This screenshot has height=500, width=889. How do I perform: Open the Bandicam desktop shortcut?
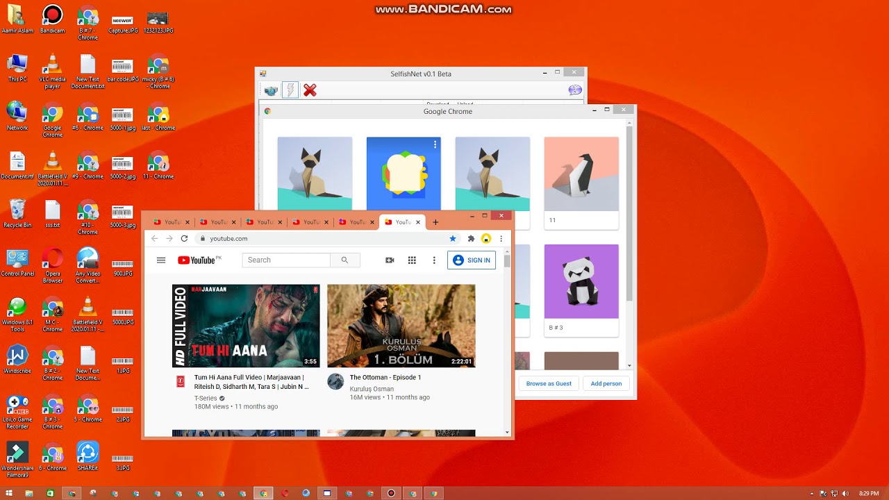tap(52, 19)
